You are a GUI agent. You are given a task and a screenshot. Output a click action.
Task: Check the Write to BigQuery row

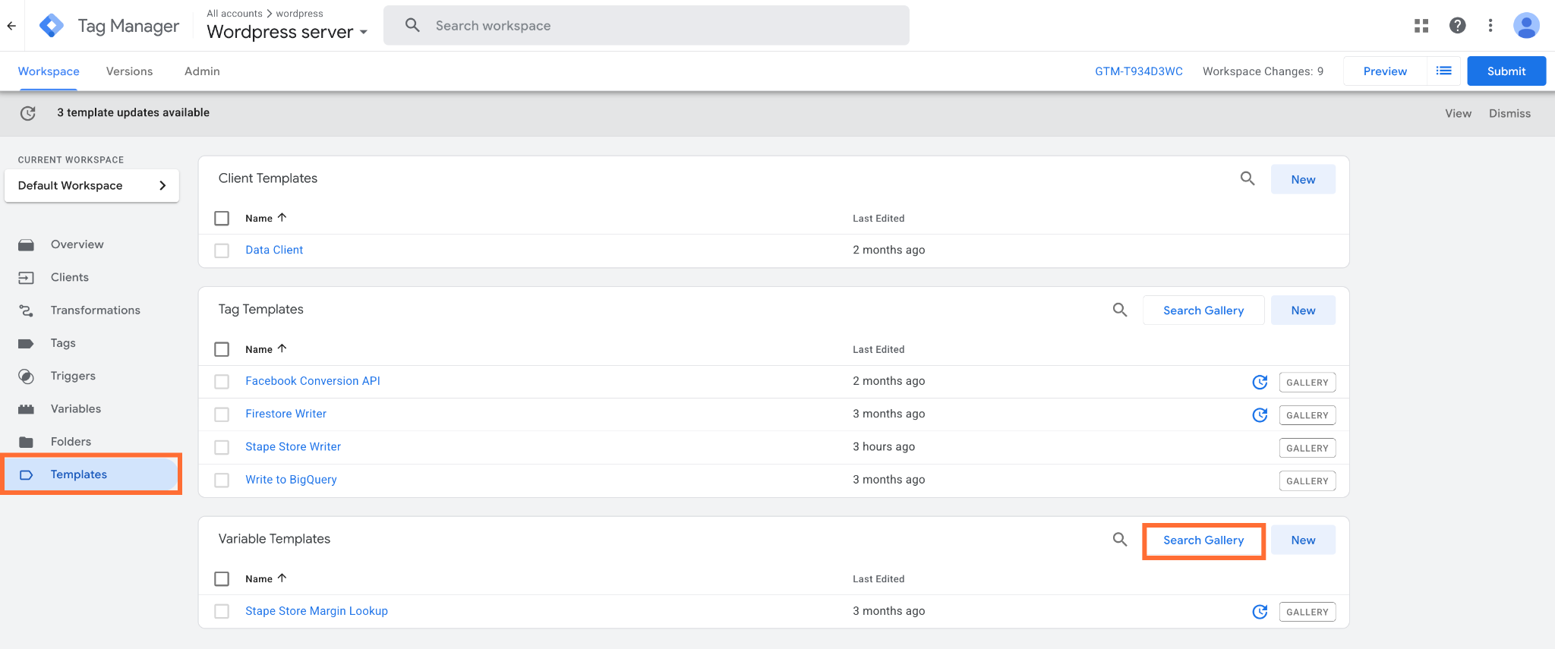[x=222, y=480]
